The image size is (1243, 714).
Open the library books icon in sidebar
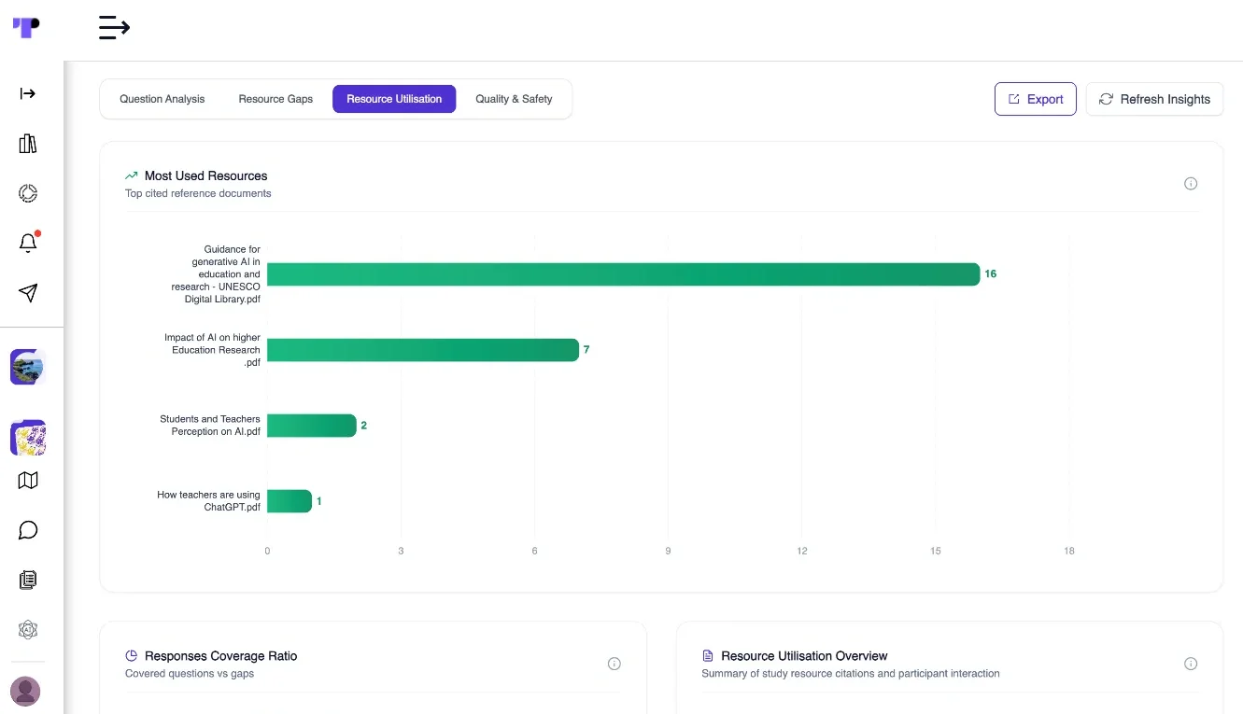point(28,144)
